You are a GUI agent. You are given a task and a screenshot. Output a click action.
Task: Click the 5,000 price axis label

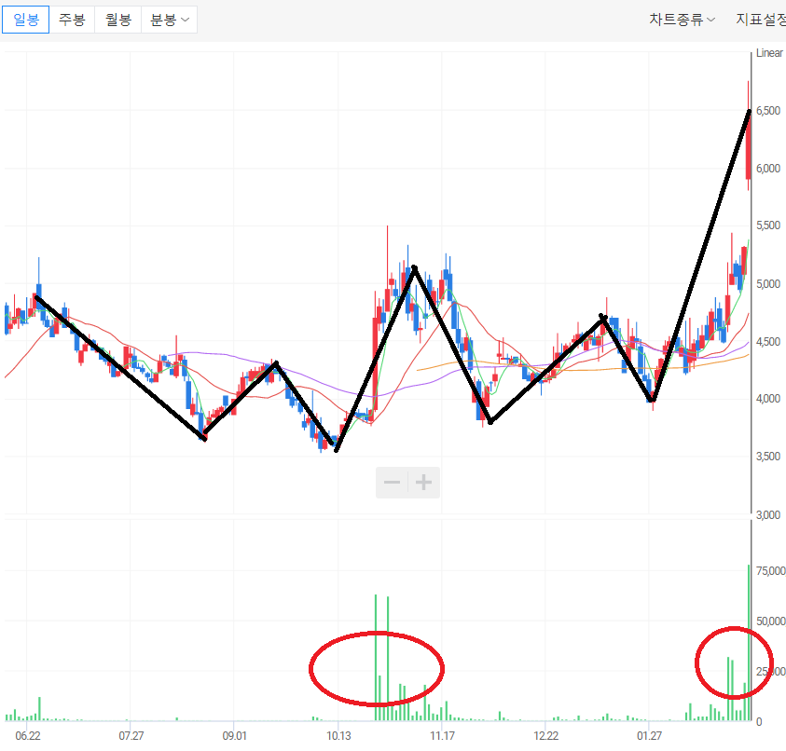pos(768,284)
